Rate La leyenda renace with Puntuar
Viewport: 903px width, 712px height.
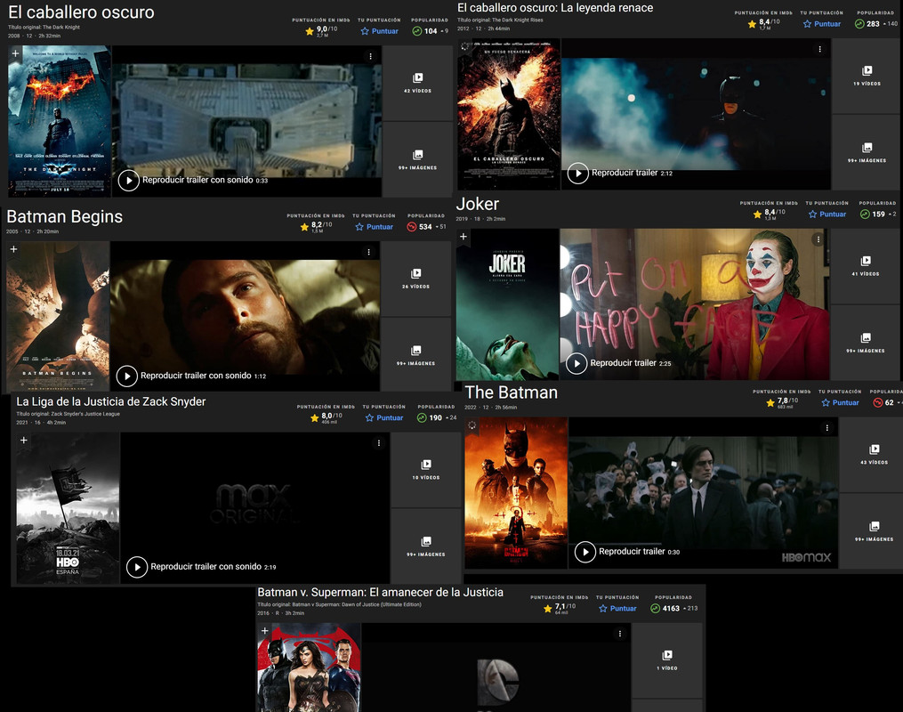point(822,24)
